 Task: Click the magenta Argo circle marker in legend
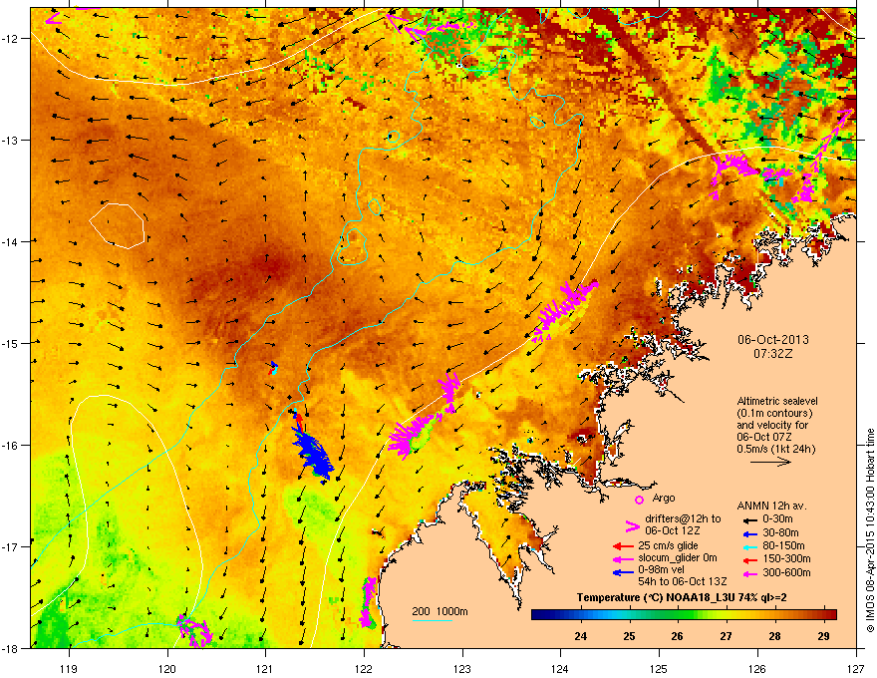639,500
